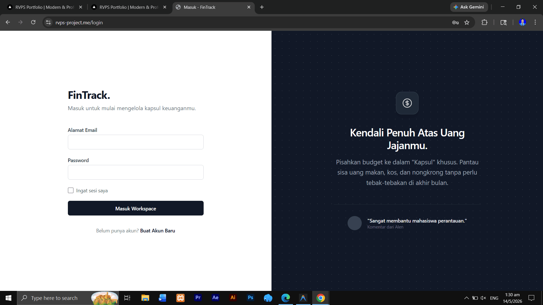Close the second RVPS Portfolio tab
Viewport: 543px width, 305px height.
coord(165,7)
